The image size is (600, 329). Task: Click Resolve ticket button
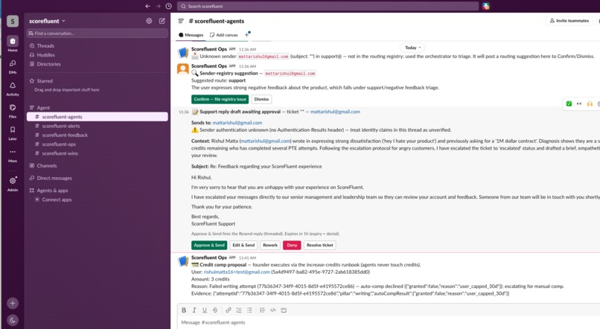tap(320, 245)
